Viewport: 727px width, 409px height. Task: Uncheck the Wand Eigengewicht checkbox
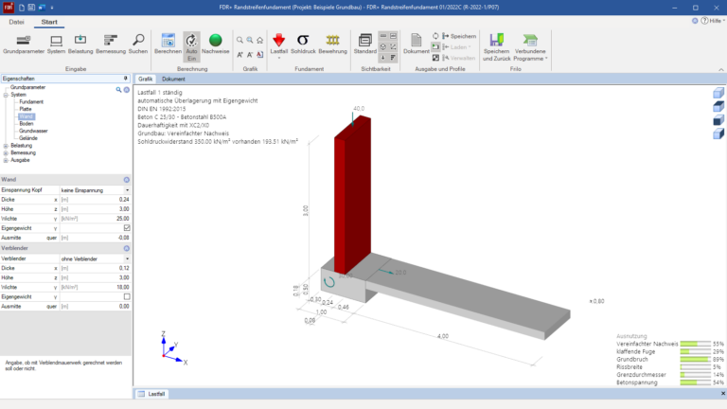click(127, 227)
